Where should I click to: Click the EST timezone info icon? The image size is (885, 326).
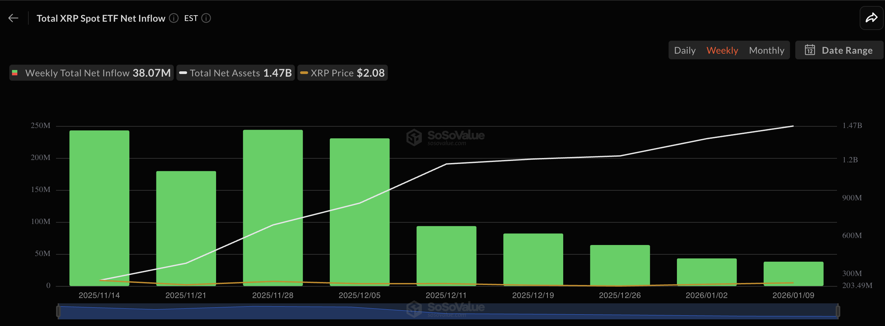(x=206, y=18)
